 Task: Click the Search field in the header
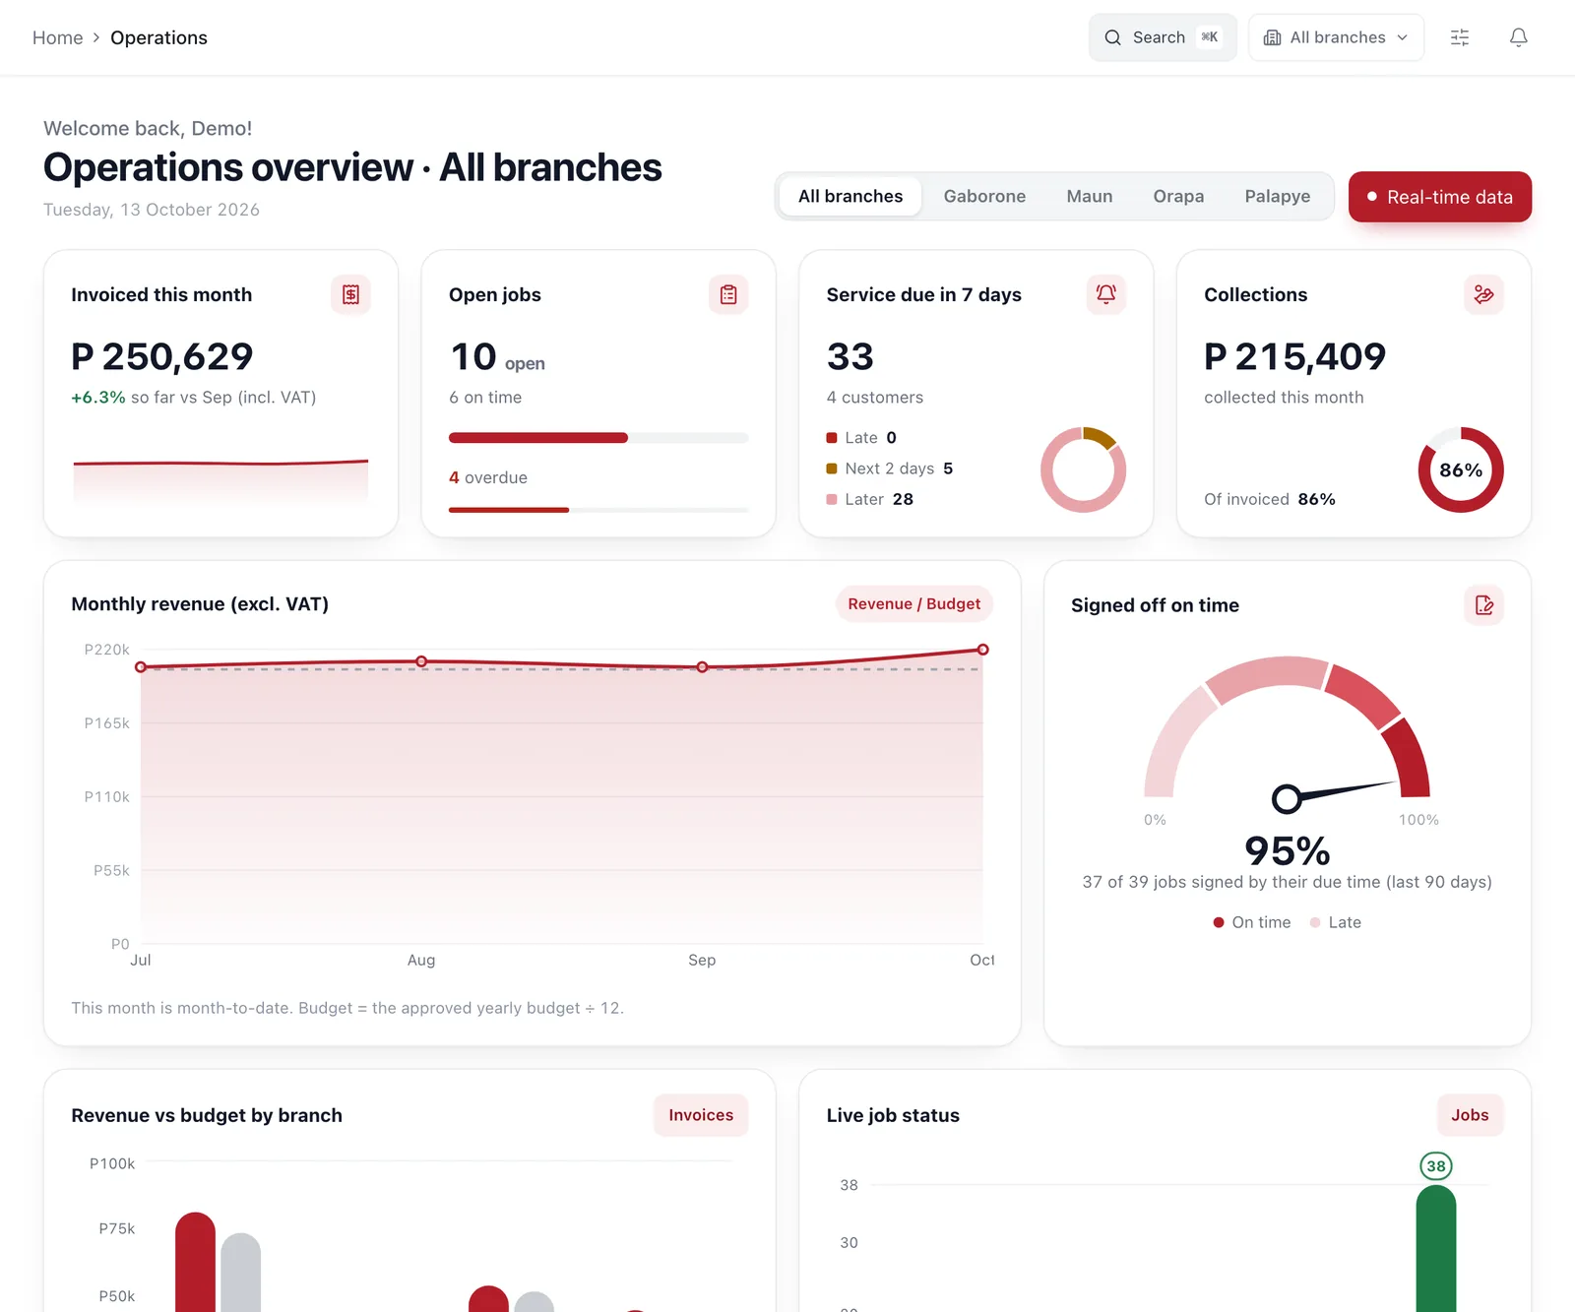[1163, 37]
